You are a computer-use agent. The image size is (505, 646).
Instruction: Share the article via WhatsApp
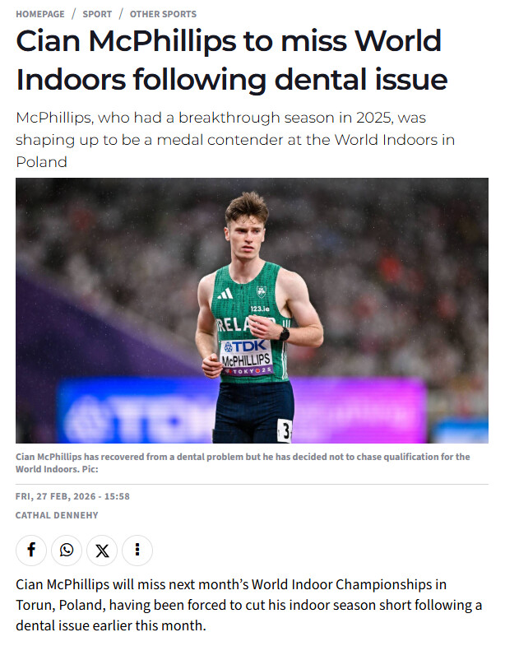[67, 550]
